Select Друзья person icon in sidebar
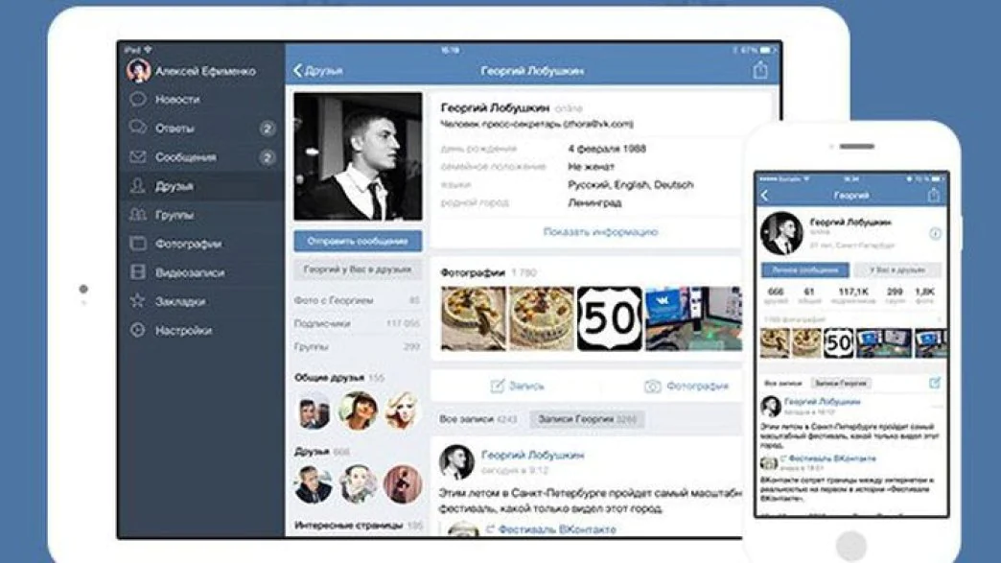Screen dimensions: 1001x563 [138, 186]
